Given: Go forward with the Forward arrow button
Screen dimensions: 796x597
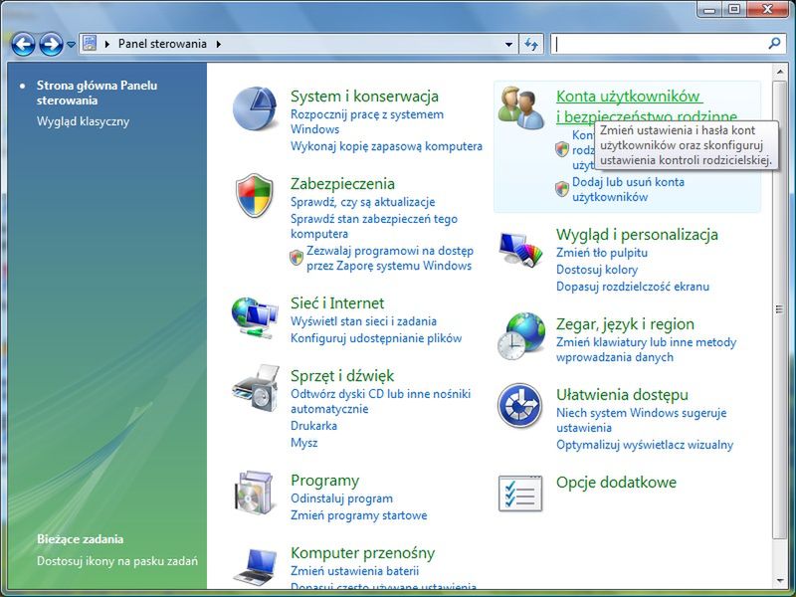Looking at the screenshot, I should [52, 44].
